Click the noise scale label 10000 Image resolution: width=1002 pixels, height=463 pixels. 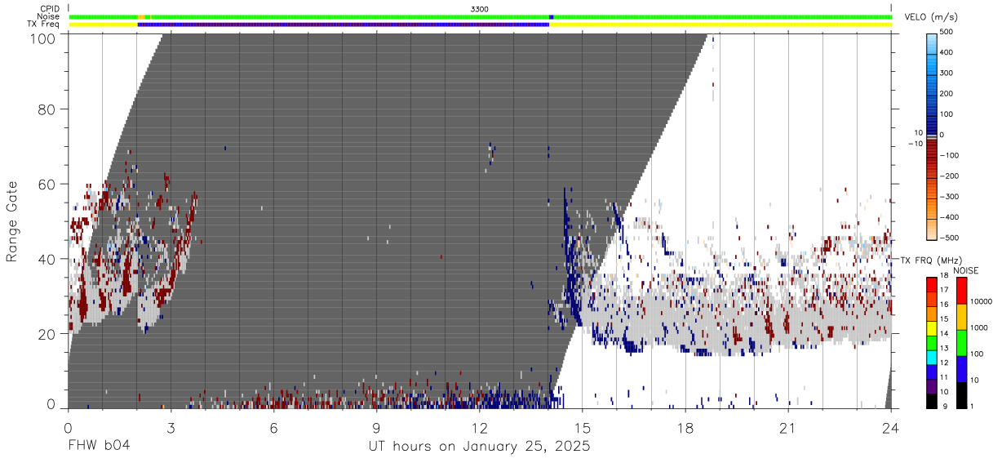pos(982,302)
